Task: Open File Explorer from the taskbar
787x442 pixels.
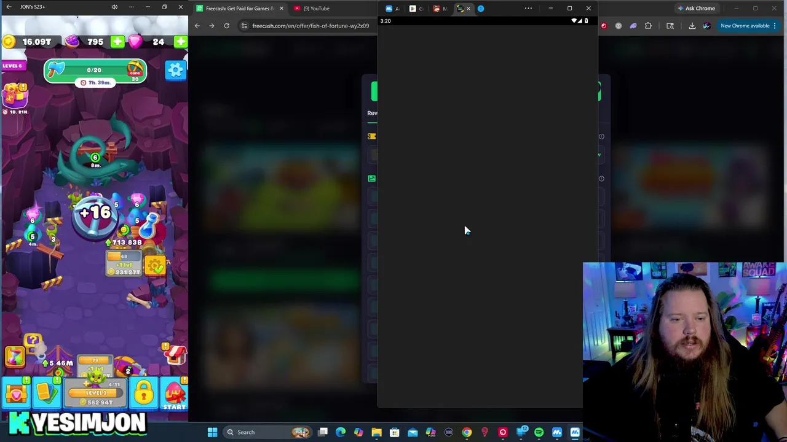Action: point(376,432)
